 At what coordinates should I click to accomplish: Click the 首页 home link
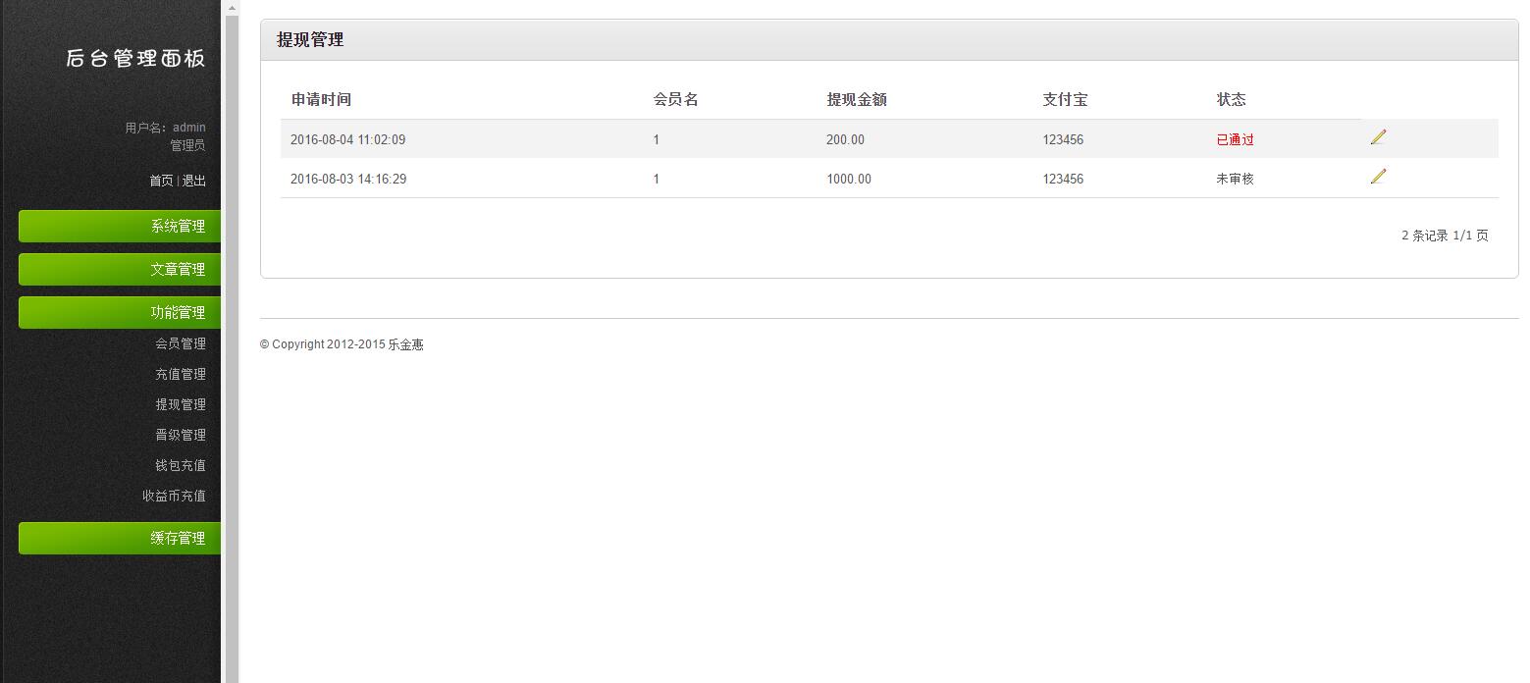pos(161,181)
